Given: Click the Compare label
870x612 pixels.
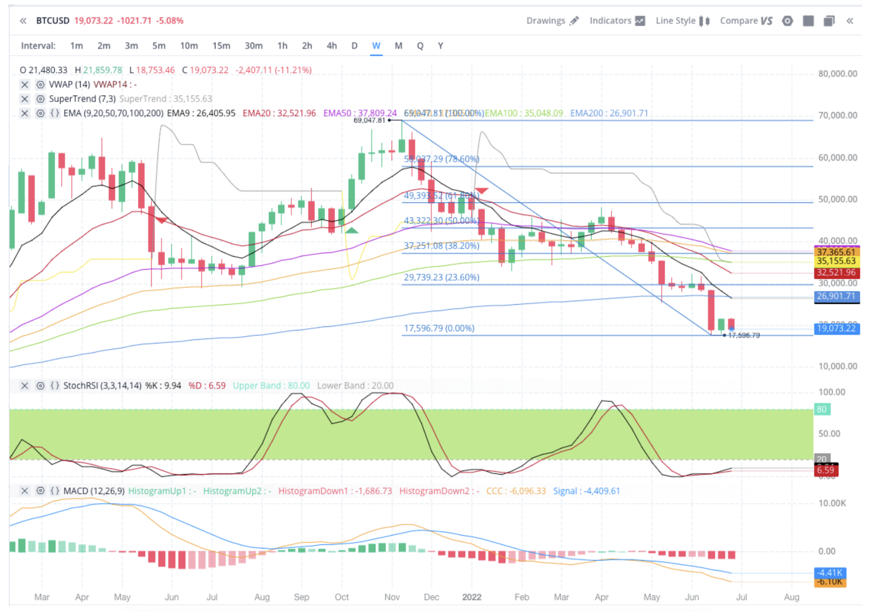Looking at the screenshot, I should [739, 20].
